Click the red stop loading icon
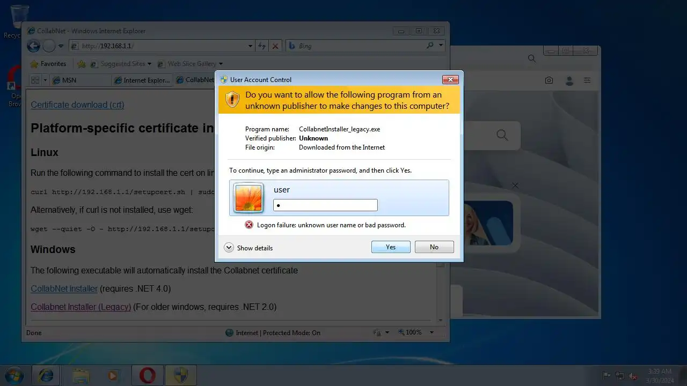 click(275, 46)
